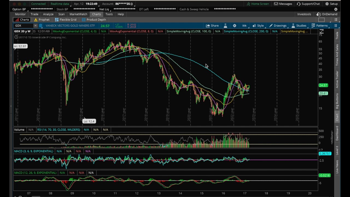Image resolution: width=350 pixels, height=197 pixels.
Task: Click MovAvgExponential (CLOSE, 8, 0) study label
Action: [x=132, y=31]
